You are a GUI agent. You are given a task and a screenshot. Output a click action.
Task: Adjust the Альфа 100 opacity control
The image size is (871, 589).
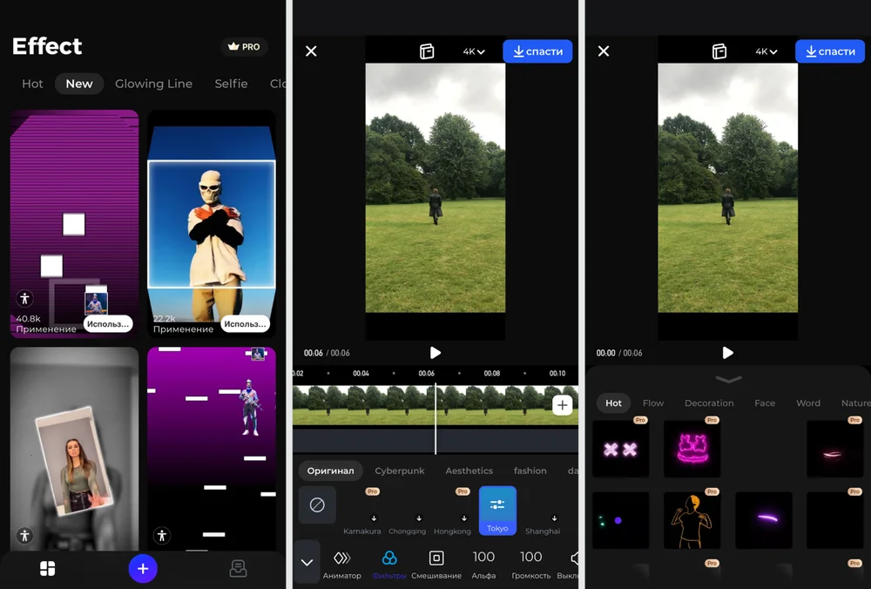pos(483,563)
